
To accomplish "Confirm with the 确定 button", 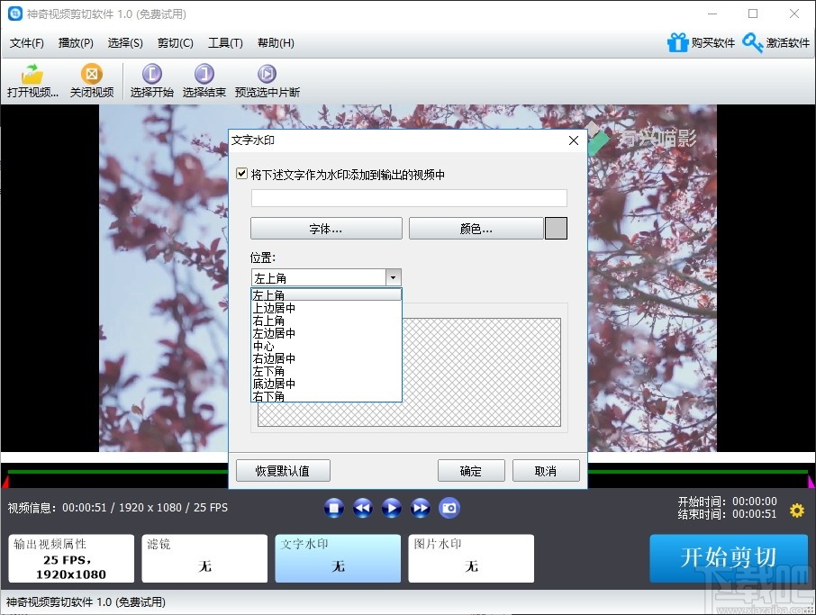I will [x=471, y=471].
